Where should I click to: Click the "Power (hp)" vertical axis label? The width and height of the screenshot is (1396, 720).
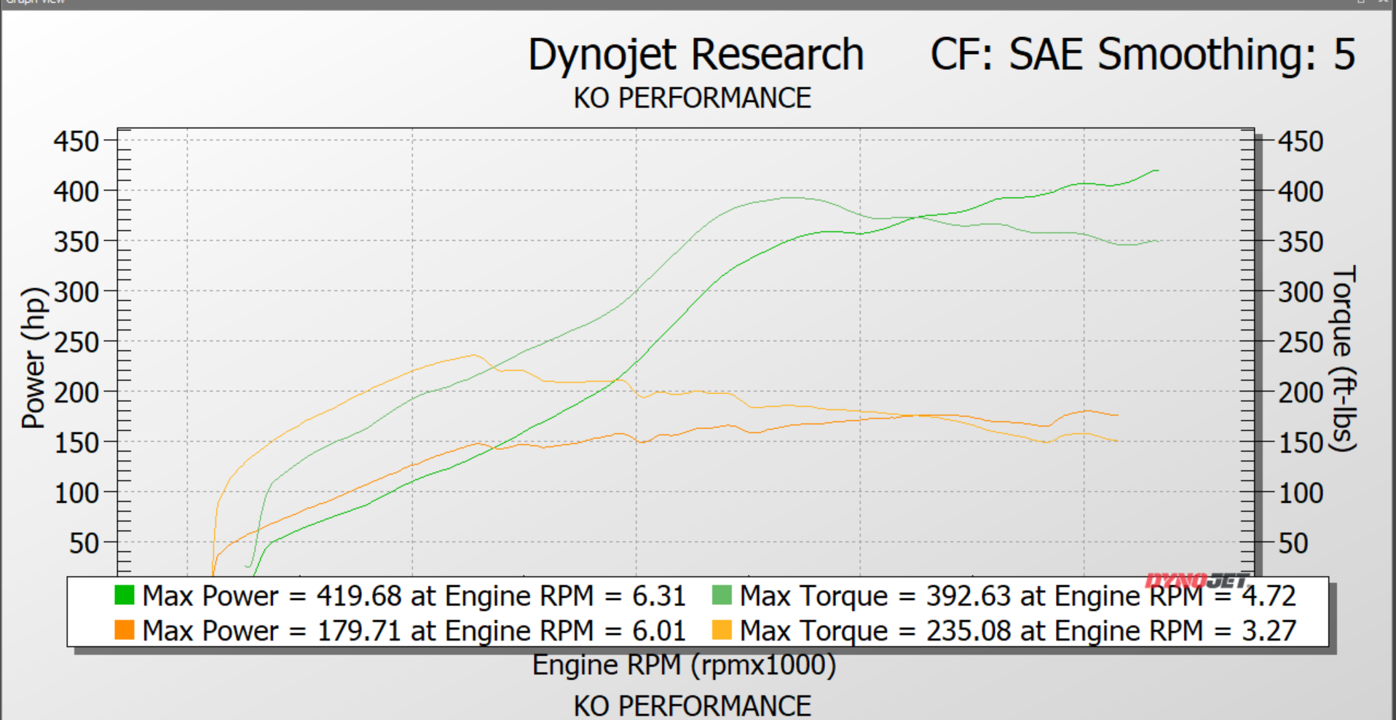click(x=33, y=357)
